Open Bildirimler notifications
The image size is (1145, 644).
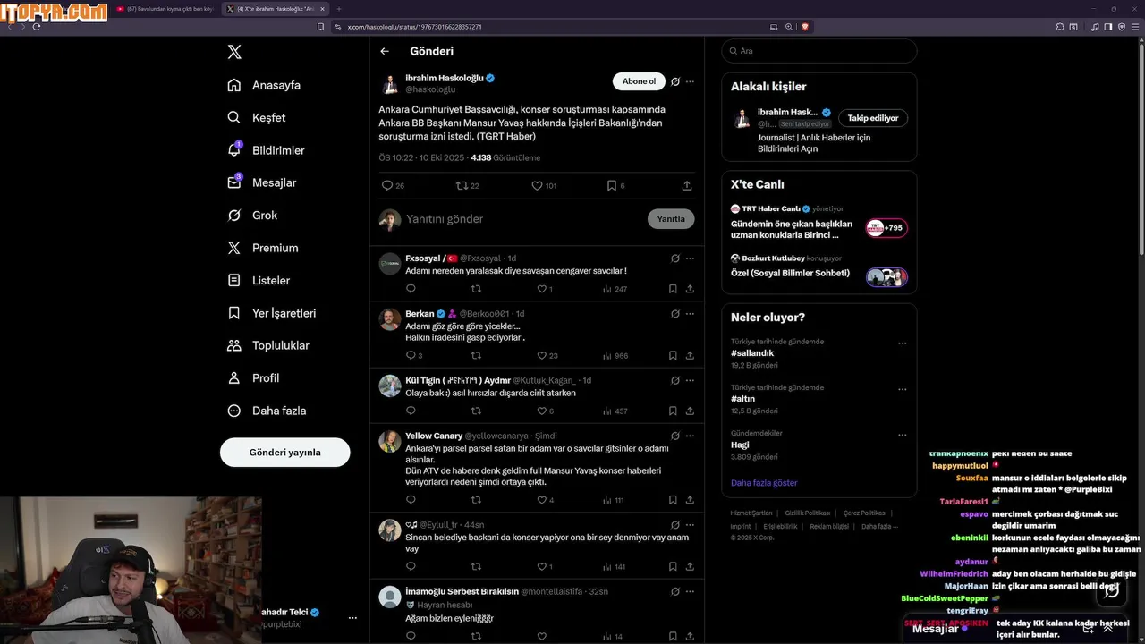266,150
